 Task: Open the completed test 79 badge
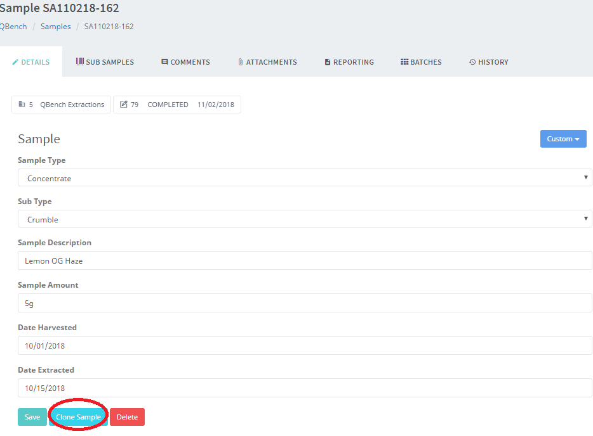(x=177, y=105)
